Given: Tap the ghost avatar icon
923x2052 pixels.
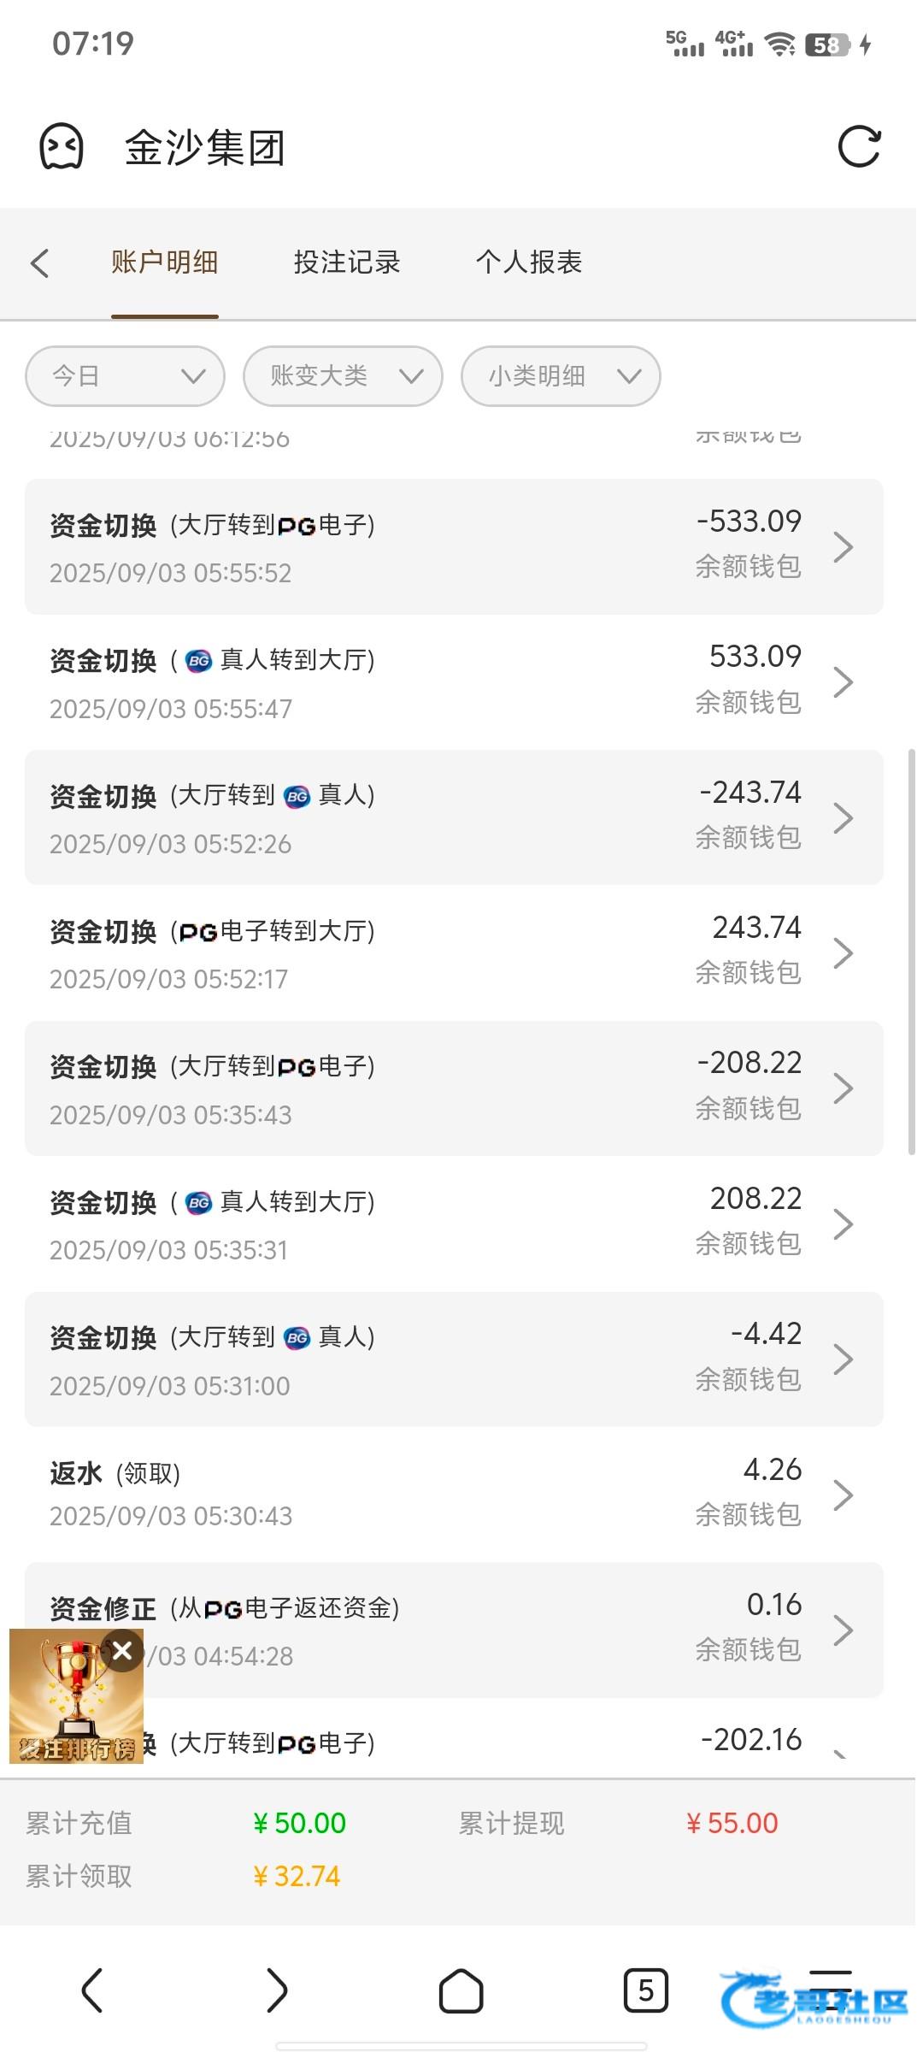Looking at the screenshot, I should (x=62, y=147).
